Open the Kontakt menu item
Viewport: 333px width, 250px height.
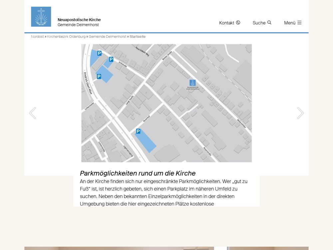click(x=226, y=23)
